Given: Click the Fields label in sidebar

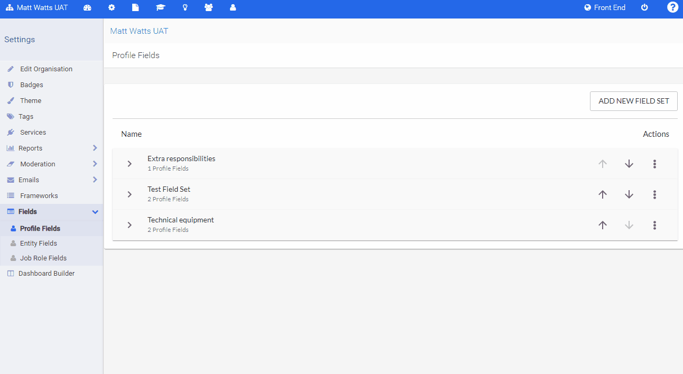Looking at the screenshot, I should [x=27, y=212].
